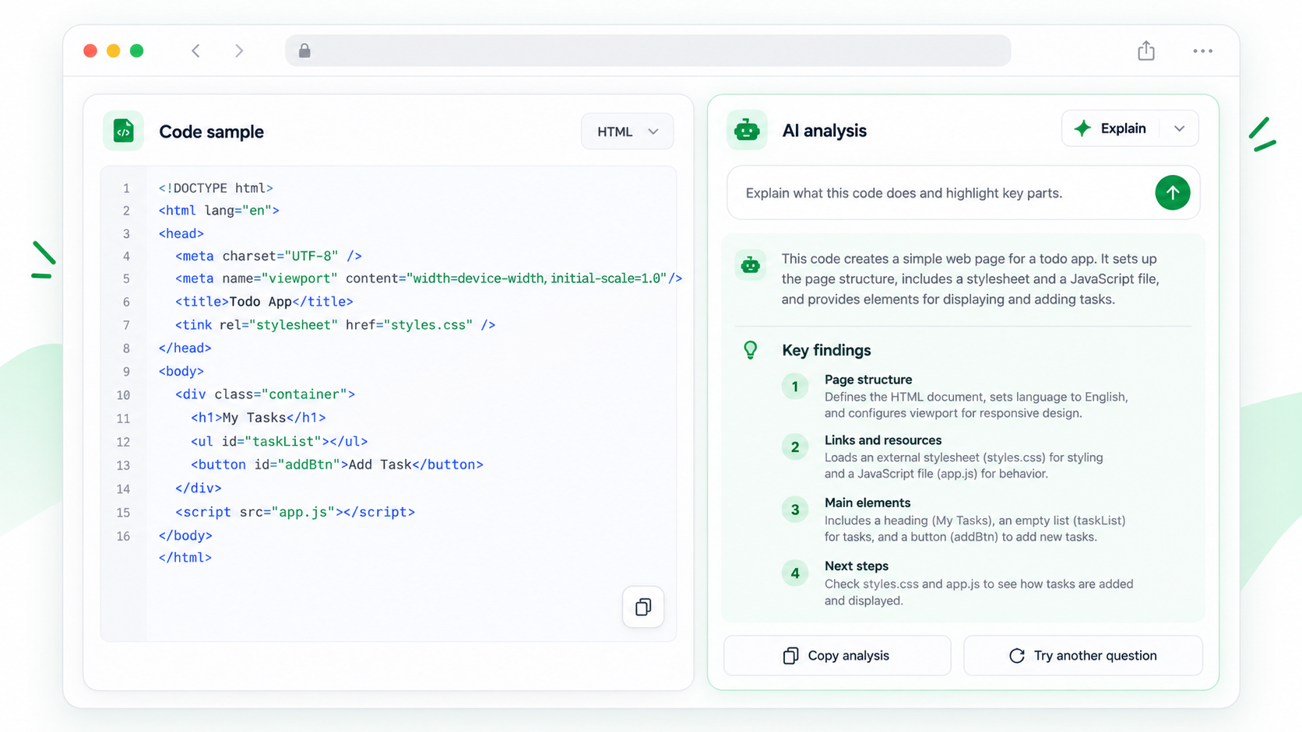The image size is (1302, 732).
Task: Click the DOCTYPE html code line
Action: (216, 188)
